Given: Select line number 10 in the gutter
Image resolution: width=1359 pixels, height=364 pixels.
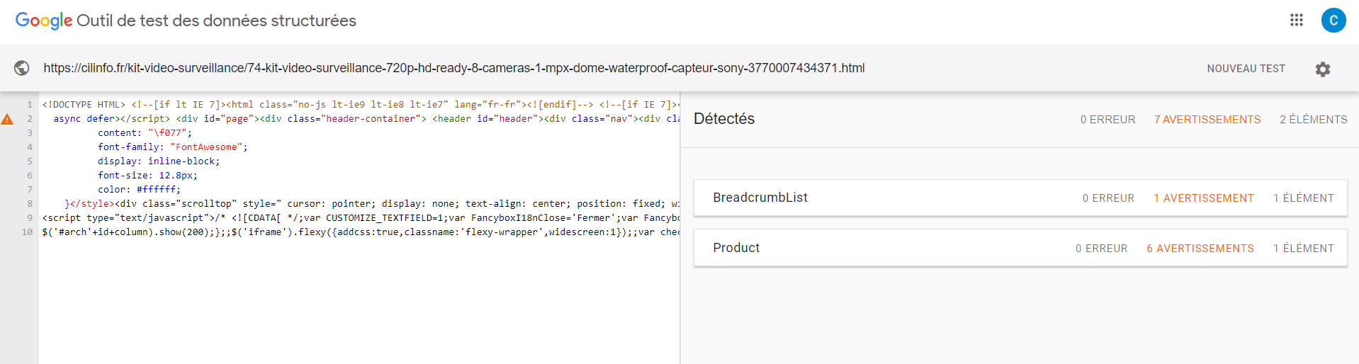Looking at the screenshot, I should [27, 232].
